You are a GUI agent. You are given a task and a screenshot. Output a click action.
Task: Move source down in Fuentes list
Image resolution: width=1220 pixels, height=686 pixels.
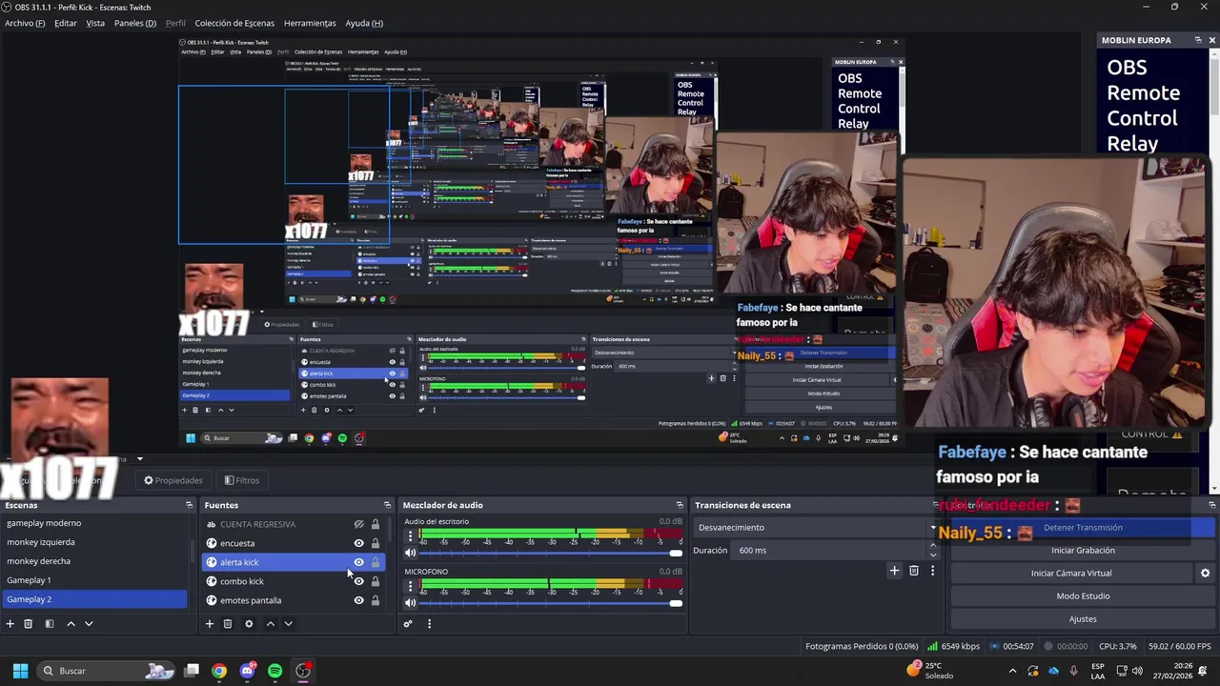point(288,624)
